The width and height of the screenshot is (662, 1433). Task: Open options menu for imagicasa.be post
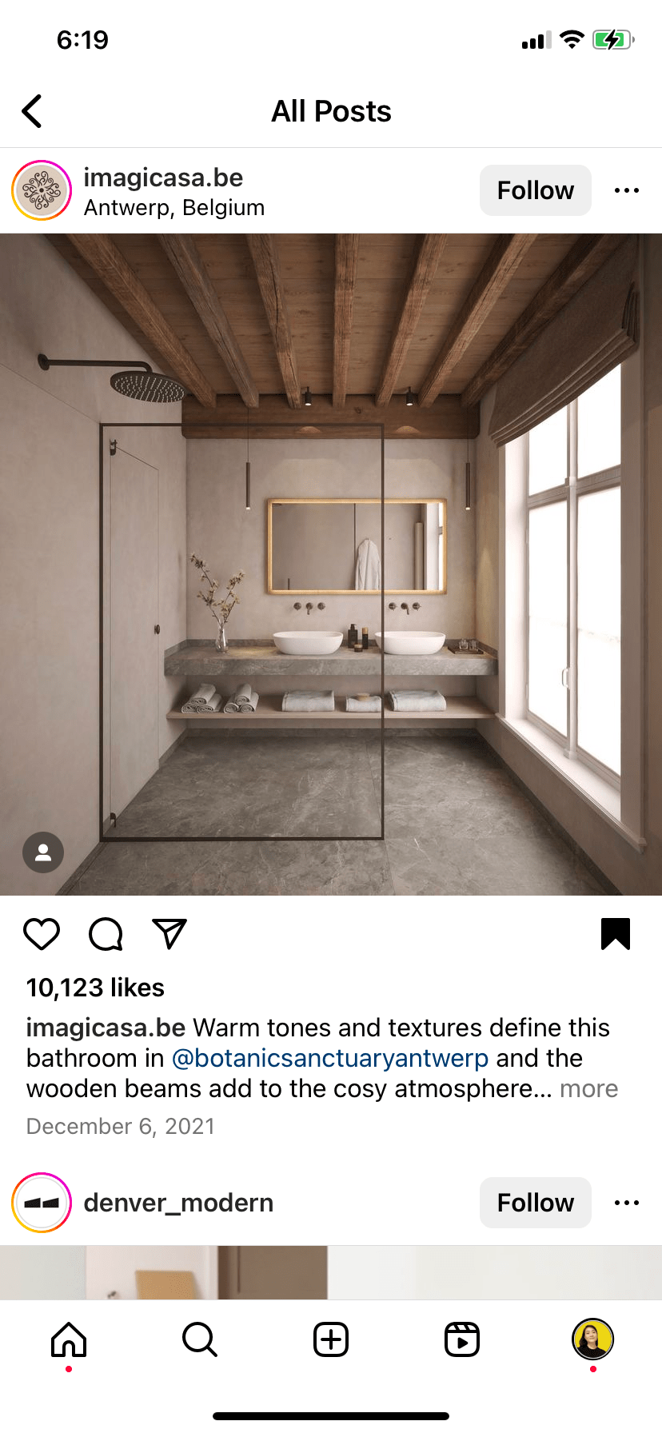[x=627, y=190]
